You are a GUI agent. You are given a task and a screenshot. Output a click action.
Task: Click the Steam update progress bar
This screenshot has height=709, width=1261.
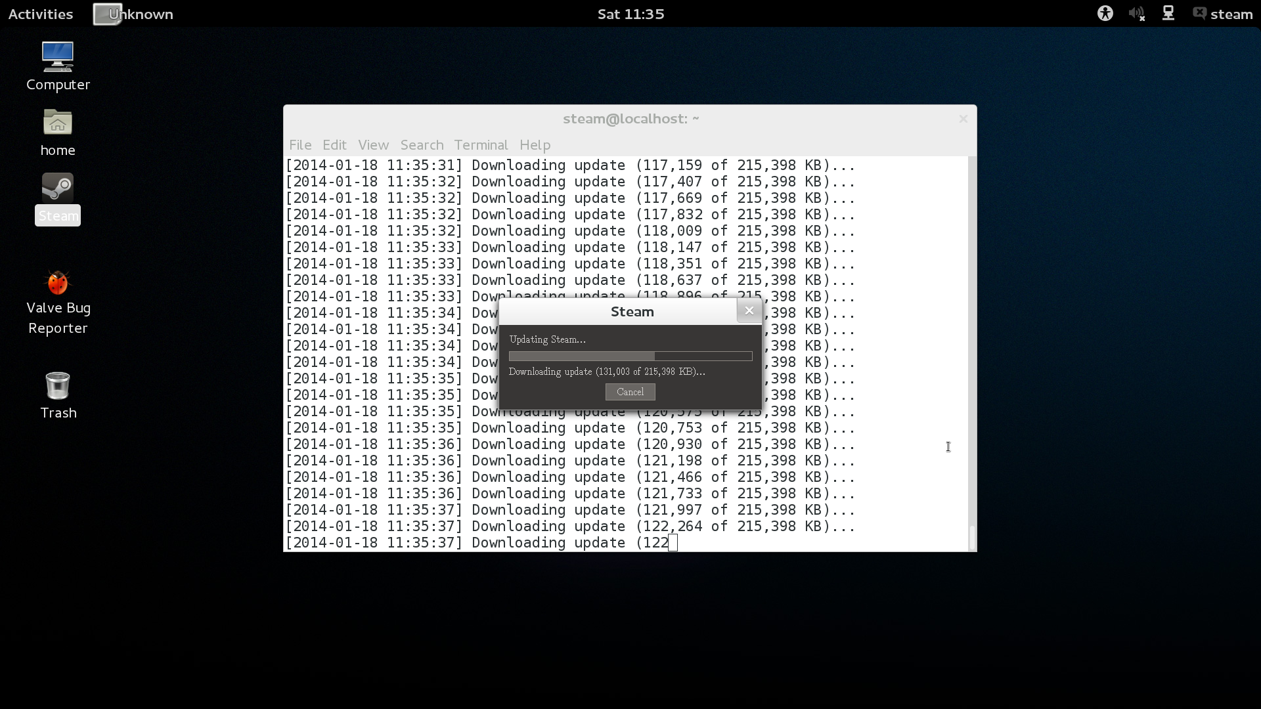pos(630,355)
